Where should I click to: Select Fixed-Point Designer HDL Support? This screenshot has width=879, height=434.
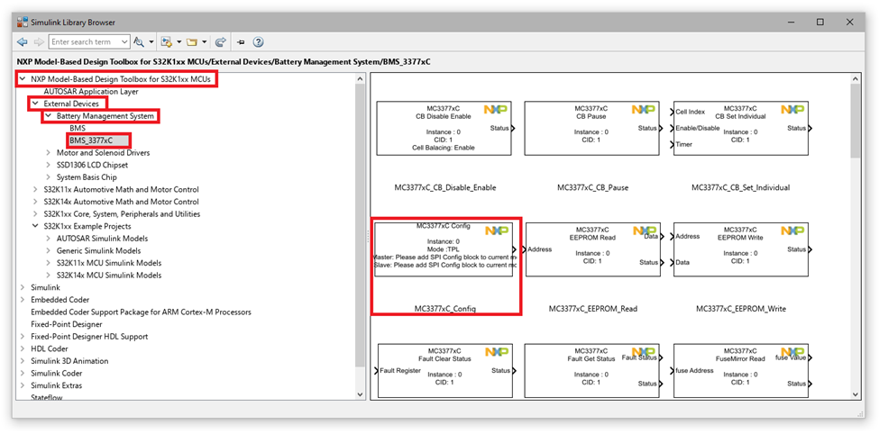point(89,337)
